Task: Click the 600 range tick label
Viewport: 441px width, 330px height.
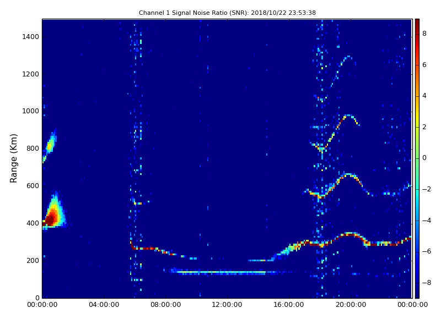Action: pos(33,186)
